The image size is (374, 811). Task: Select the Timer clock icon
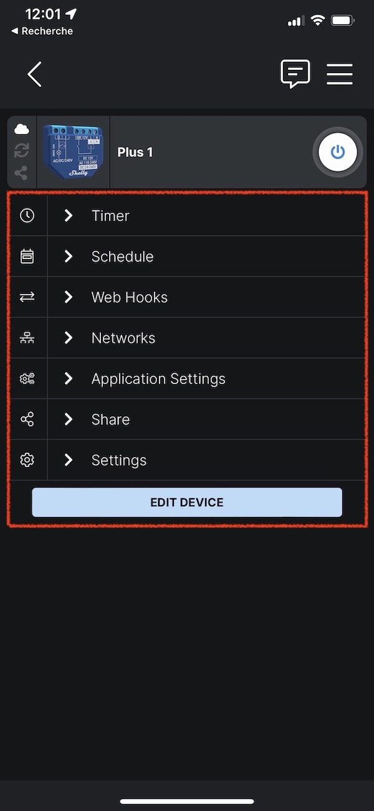pyautogui.click(x=27, y=215)
